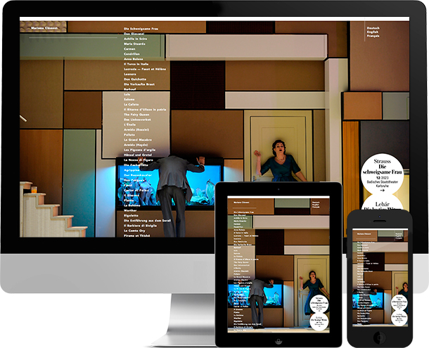Open Il Giasone in the monitor list
Screen dimensions: 429x348
click(131, 195)
